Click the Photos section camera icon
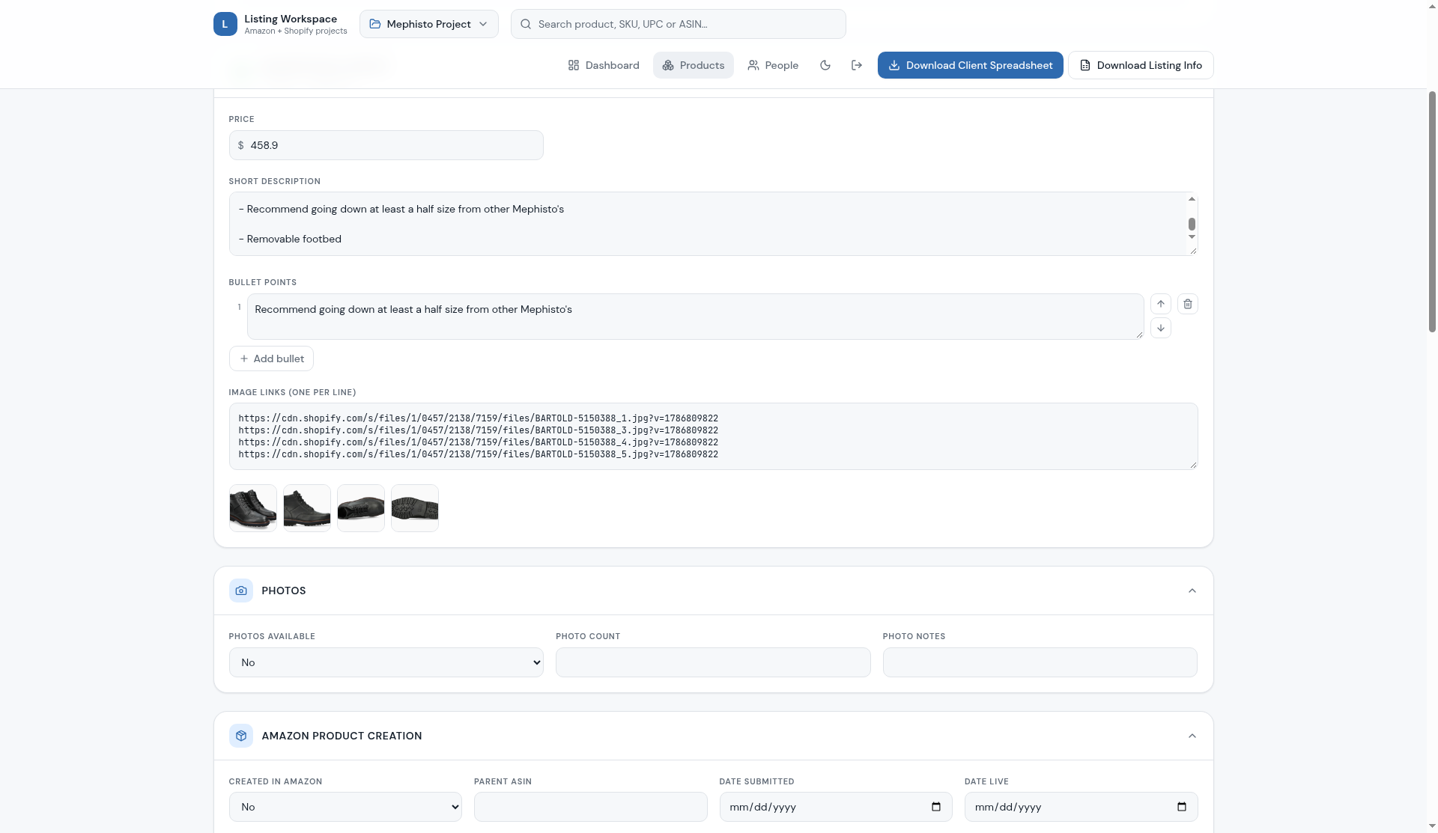This screenshot has width=1438, height=833. tap(241, 591)
